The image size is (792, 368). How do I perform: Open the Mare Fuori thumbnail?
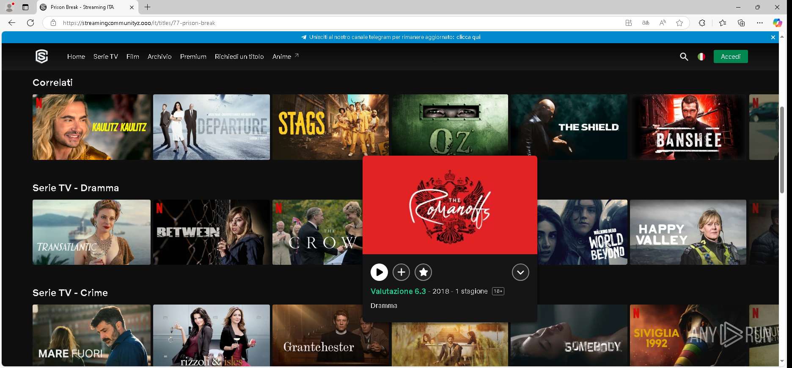[91, 335]
